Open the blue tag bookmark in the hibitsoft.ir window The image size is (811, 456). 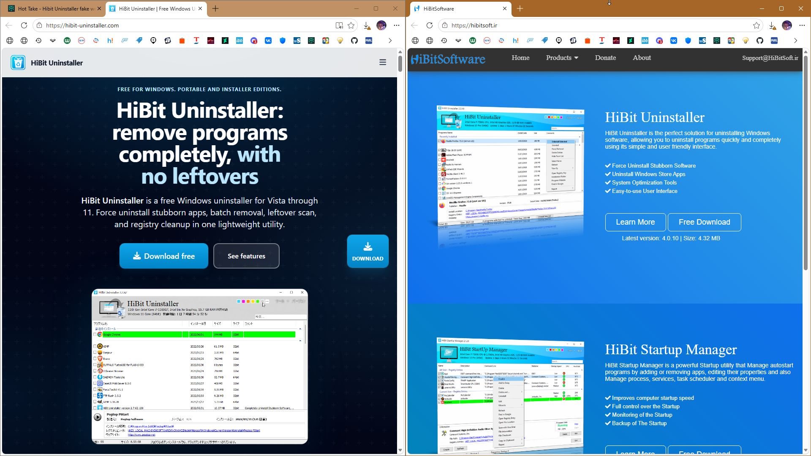tap(544, 41)
